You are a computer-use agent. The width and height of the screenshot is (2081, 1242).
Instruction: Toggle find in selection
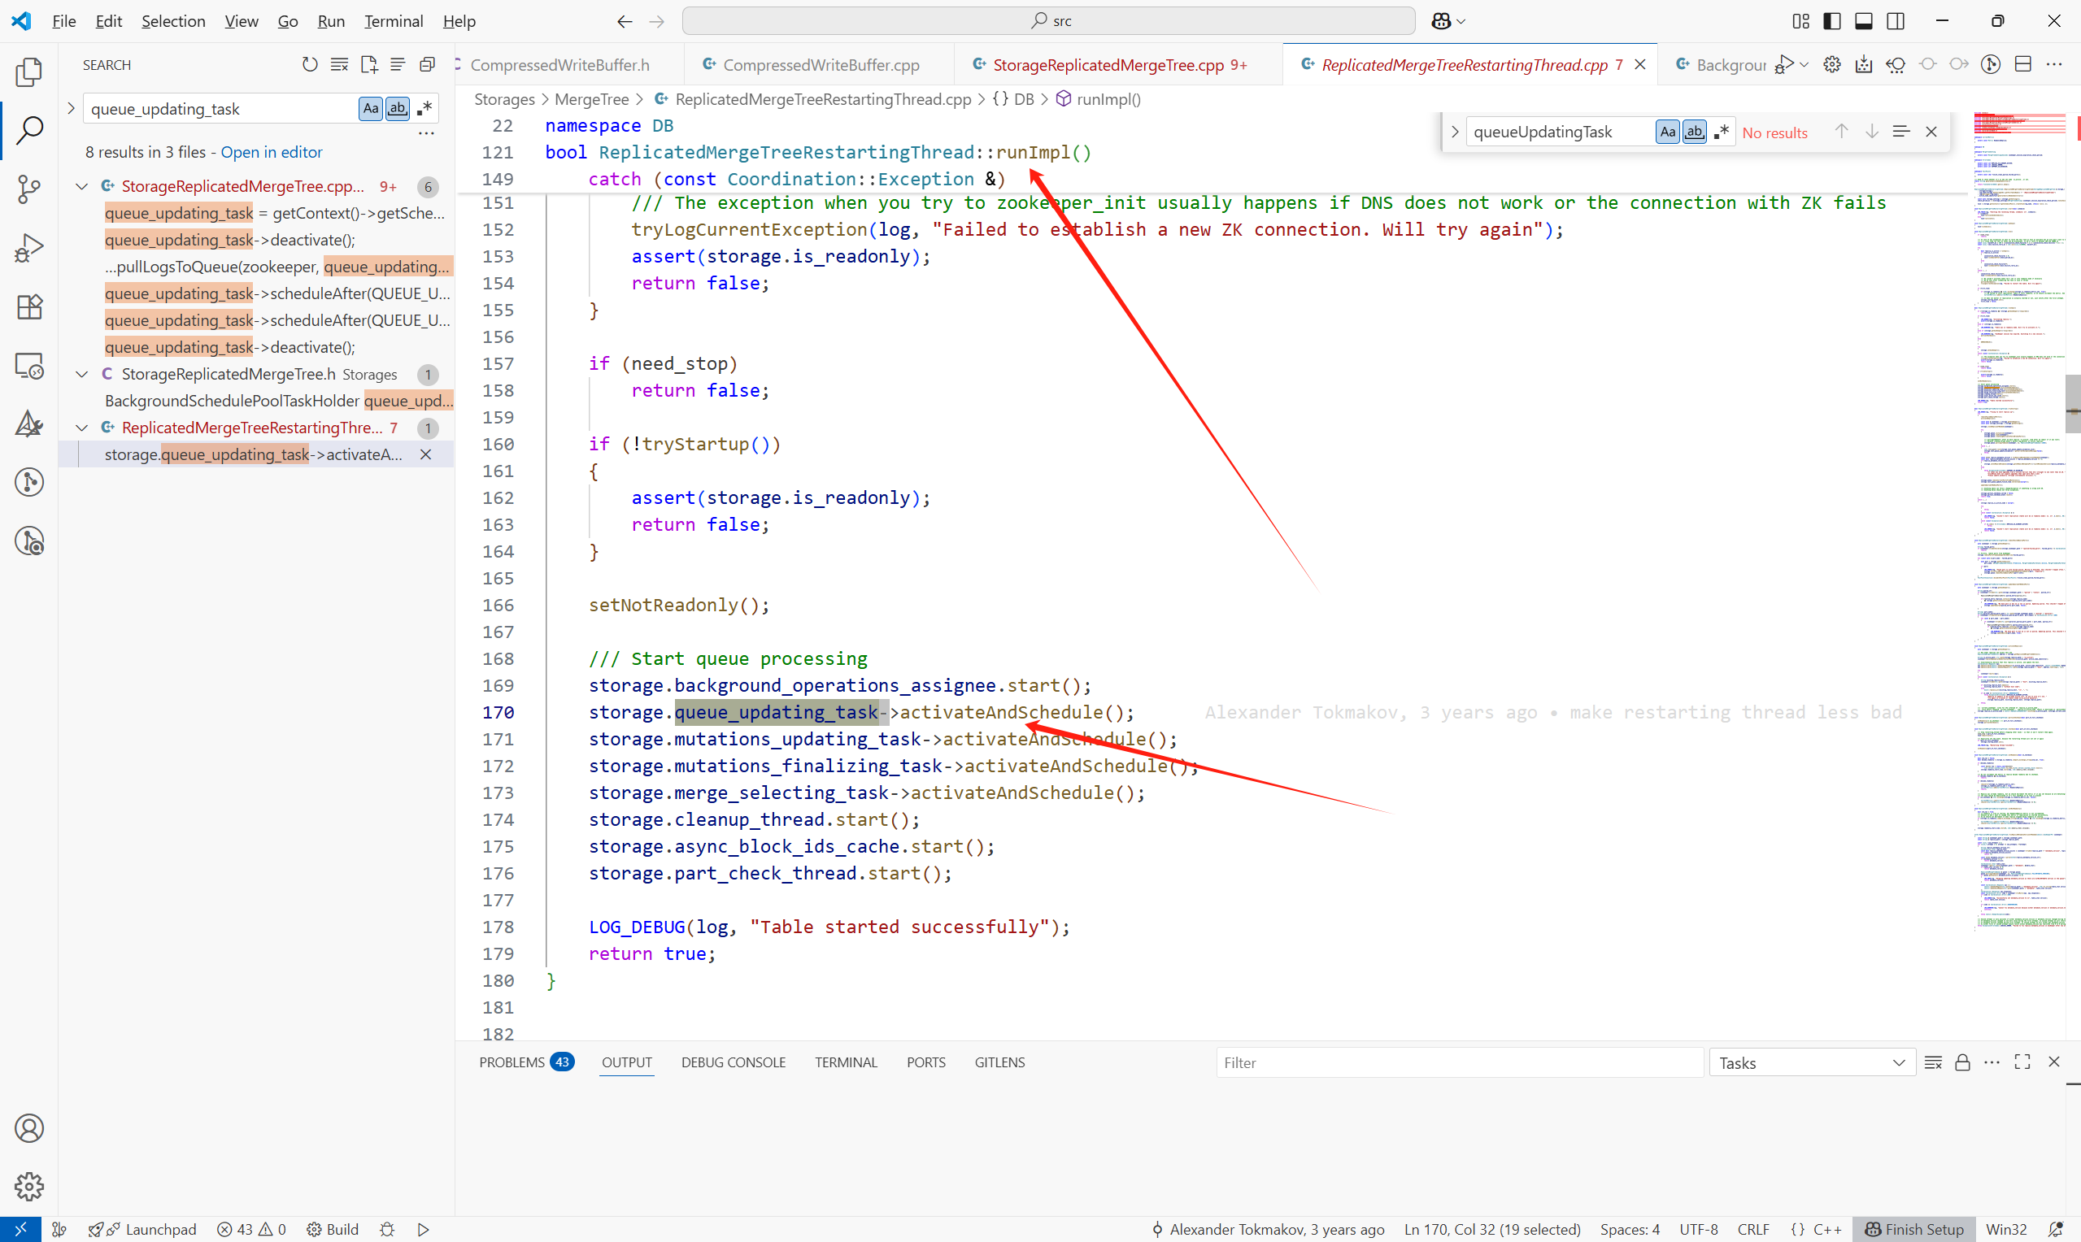pyautogui.click(x=1901, y=132)
